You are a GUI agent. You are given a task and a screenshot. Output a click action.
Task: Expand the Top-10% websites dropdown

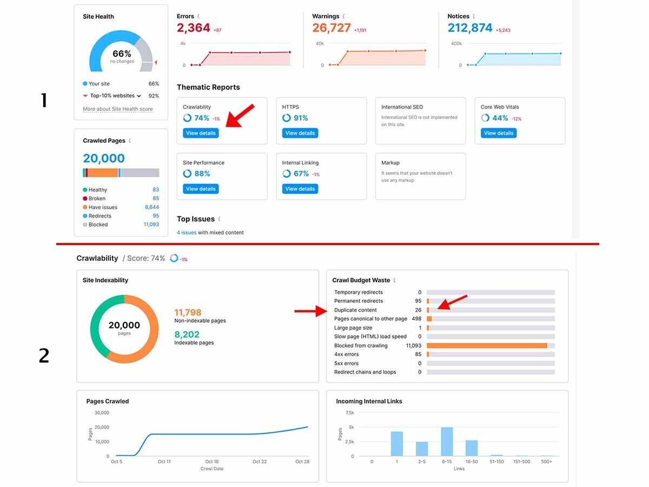pos(139,96)
